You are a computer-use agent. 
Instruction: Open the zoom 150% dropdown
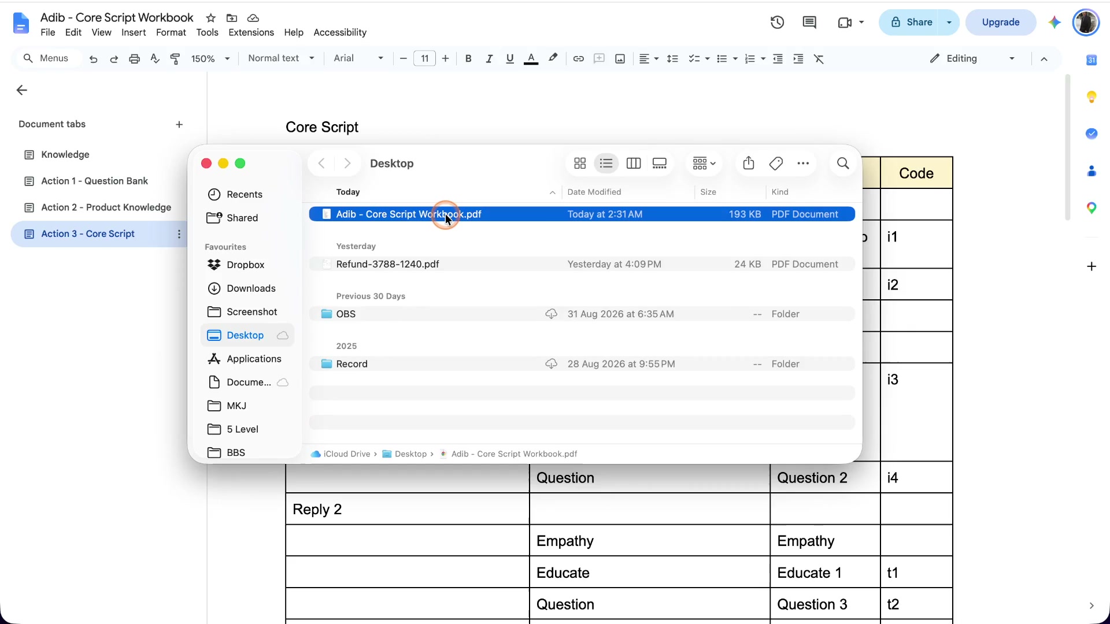click(x=211, y=58)
